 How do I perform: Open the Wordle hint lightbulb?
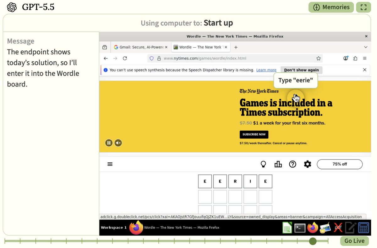tap(264, 164)
